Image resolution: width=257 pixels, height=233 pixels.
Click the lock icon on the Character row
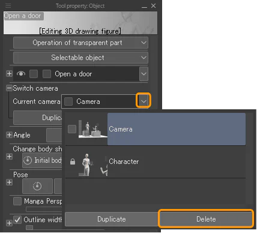coord(73,162)
